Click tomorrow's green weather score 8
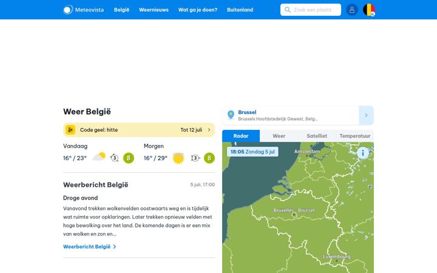The height and width of the screenshot is (273, 437). [209, 158]
